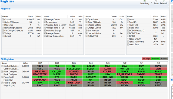Image resolution: width=173 pixels, height=99 pixels.
Task: Click the Bit Low green legend swatch
Action: pos(155,59)
